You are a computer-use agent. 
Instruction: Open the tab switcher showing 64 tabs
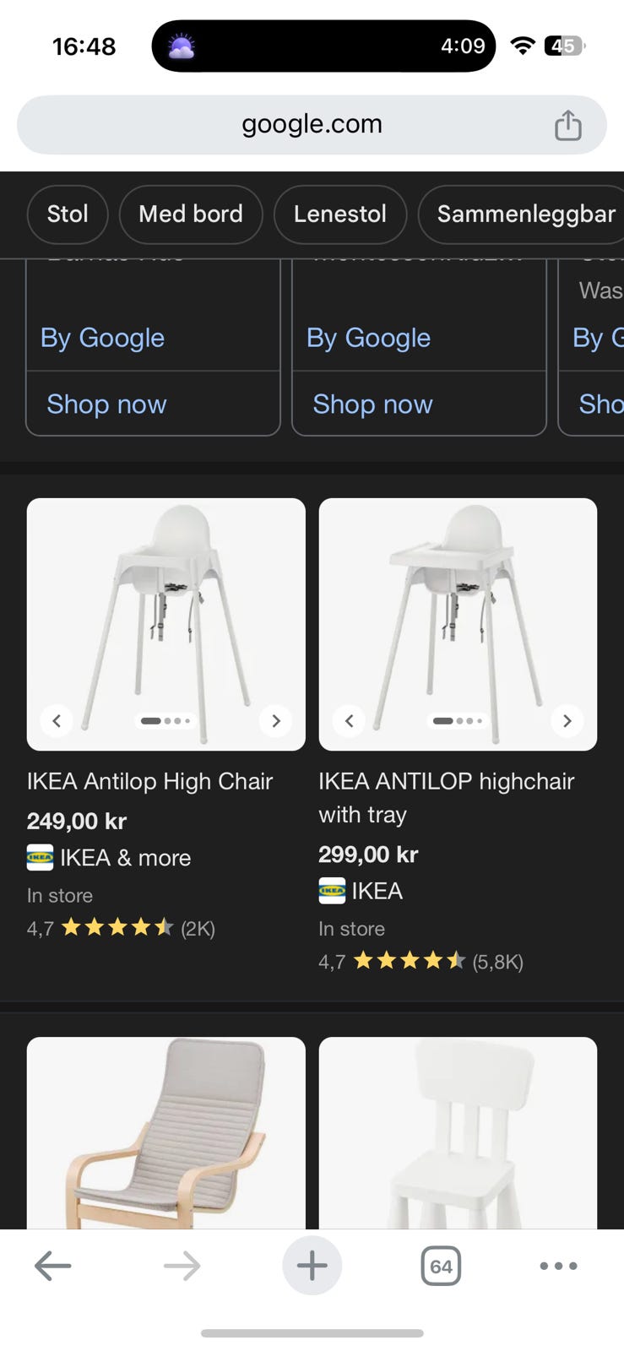click(x=440, y=1266)
